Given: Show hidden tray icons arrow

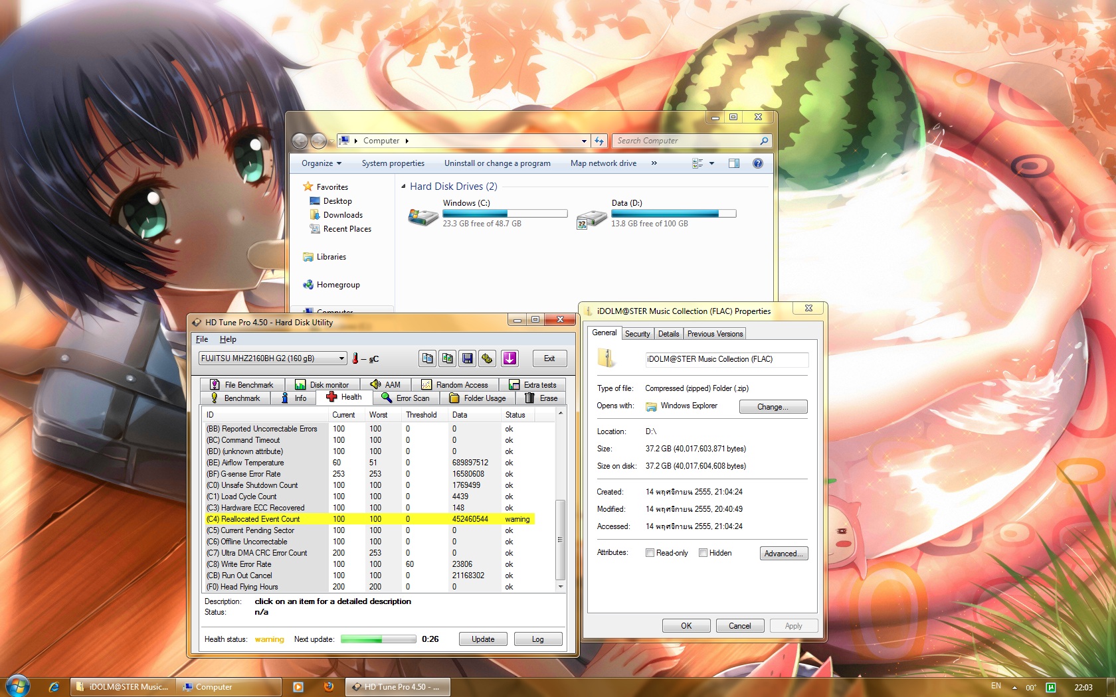Looking at the screenshot, I should tap(1014, 688).
